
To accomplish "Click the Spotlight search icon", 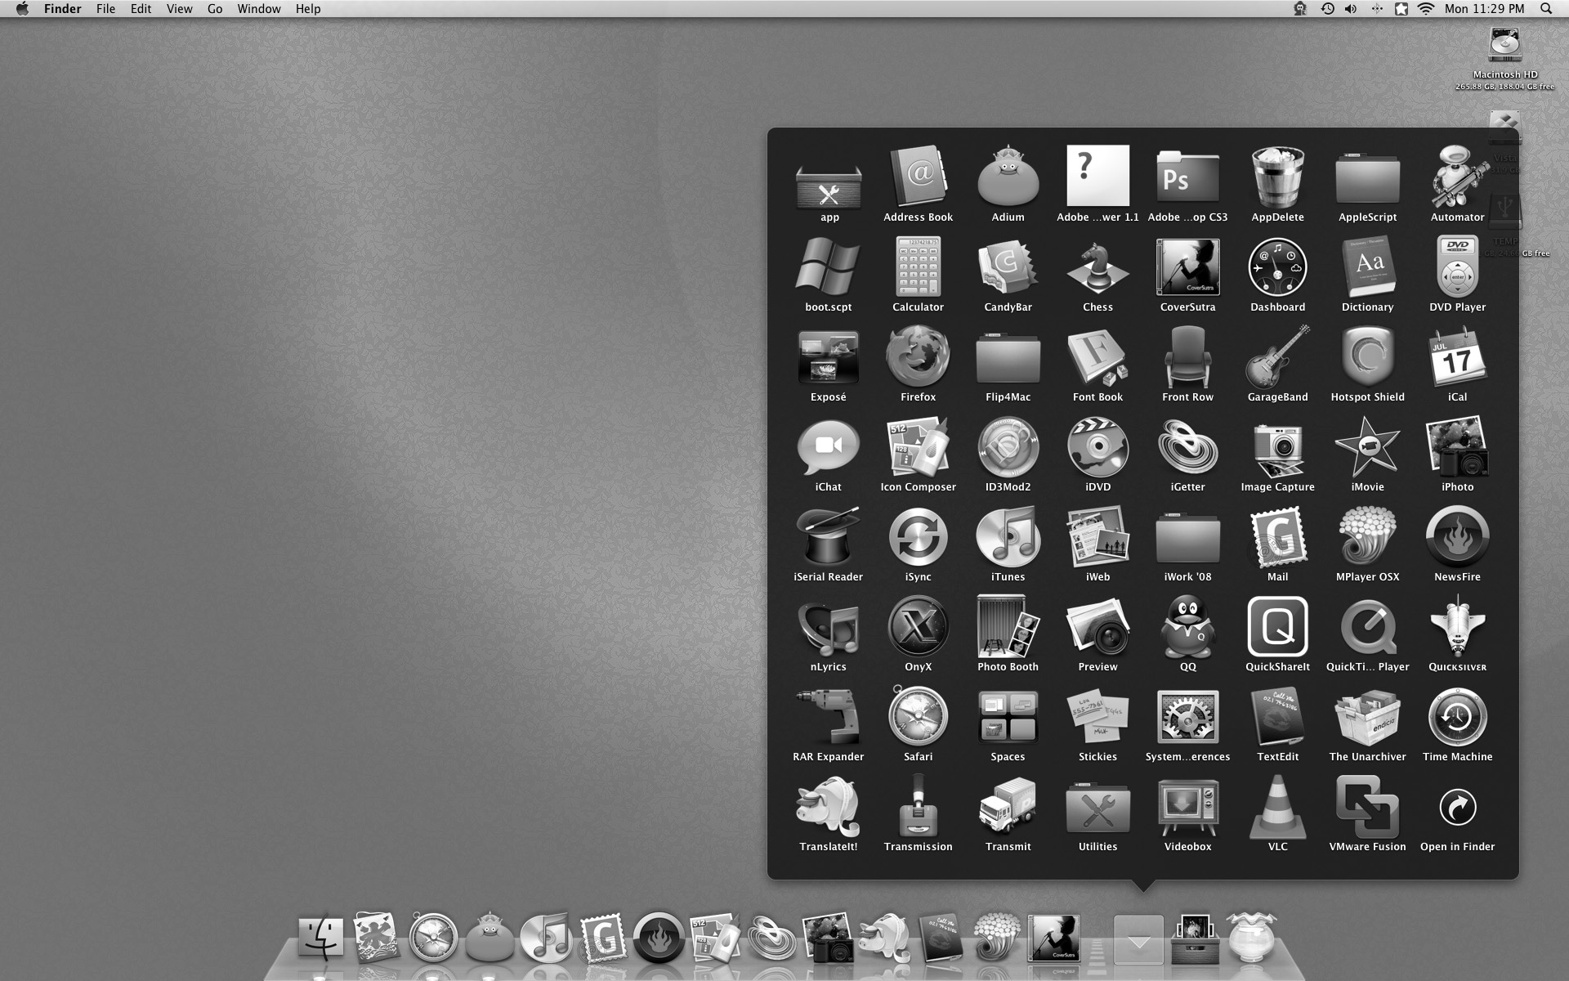I will click(x=1545, y=9).
